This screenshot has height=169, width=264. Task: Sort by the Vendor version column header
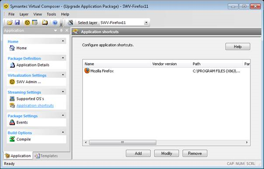[171, 64]
